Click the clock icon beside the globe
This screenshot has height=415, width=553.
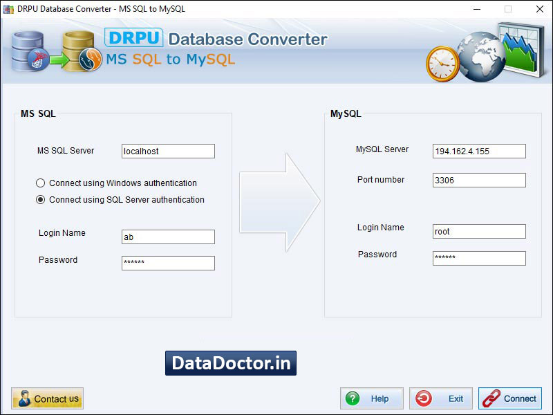444,64
